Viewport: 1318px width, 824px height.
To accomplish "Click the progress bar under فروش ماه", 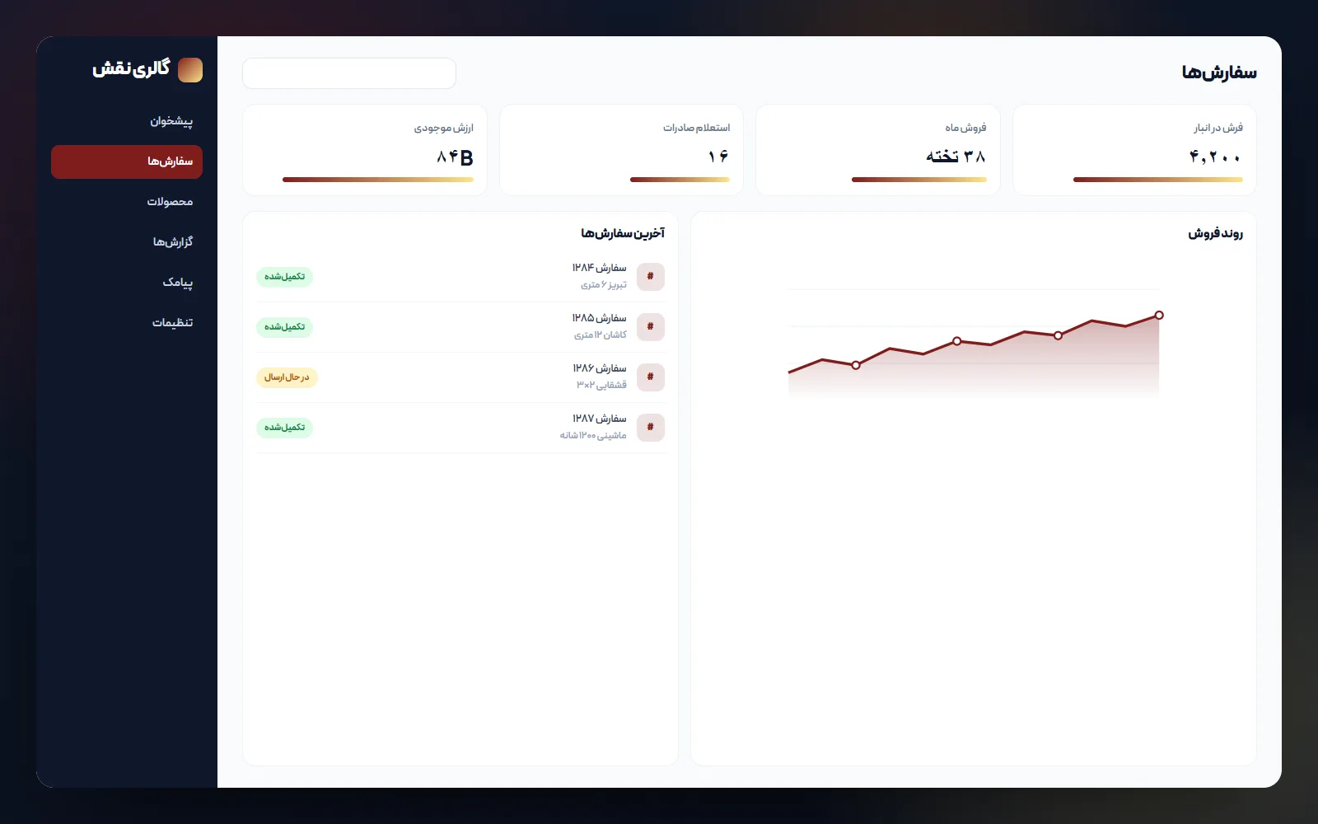I will pyautogui.click(x=919, y=180).
